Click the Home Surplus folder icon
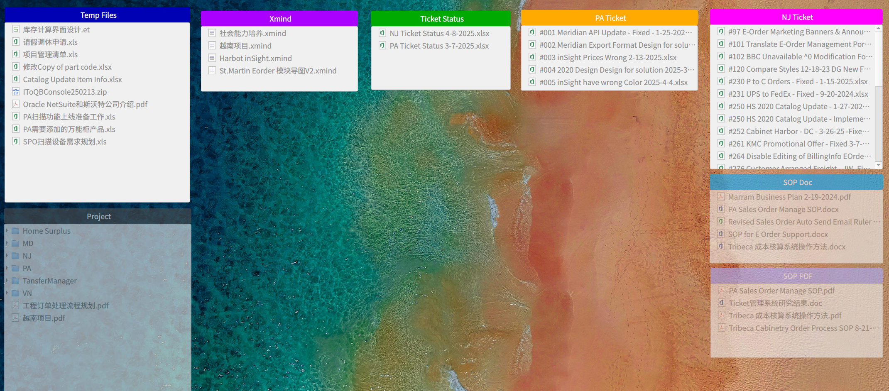The height and width of the screenshot is (391, 889). (16, 231)
